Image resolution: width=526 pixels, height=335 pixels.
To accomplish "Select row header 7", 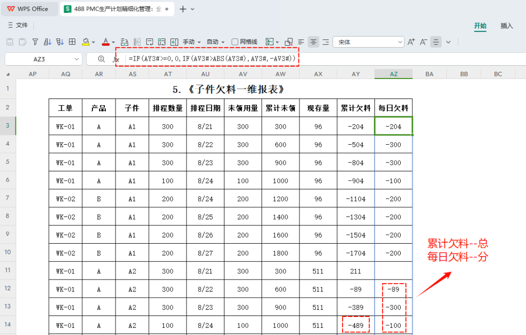I will pyautogui.click(x=8, y=198).
